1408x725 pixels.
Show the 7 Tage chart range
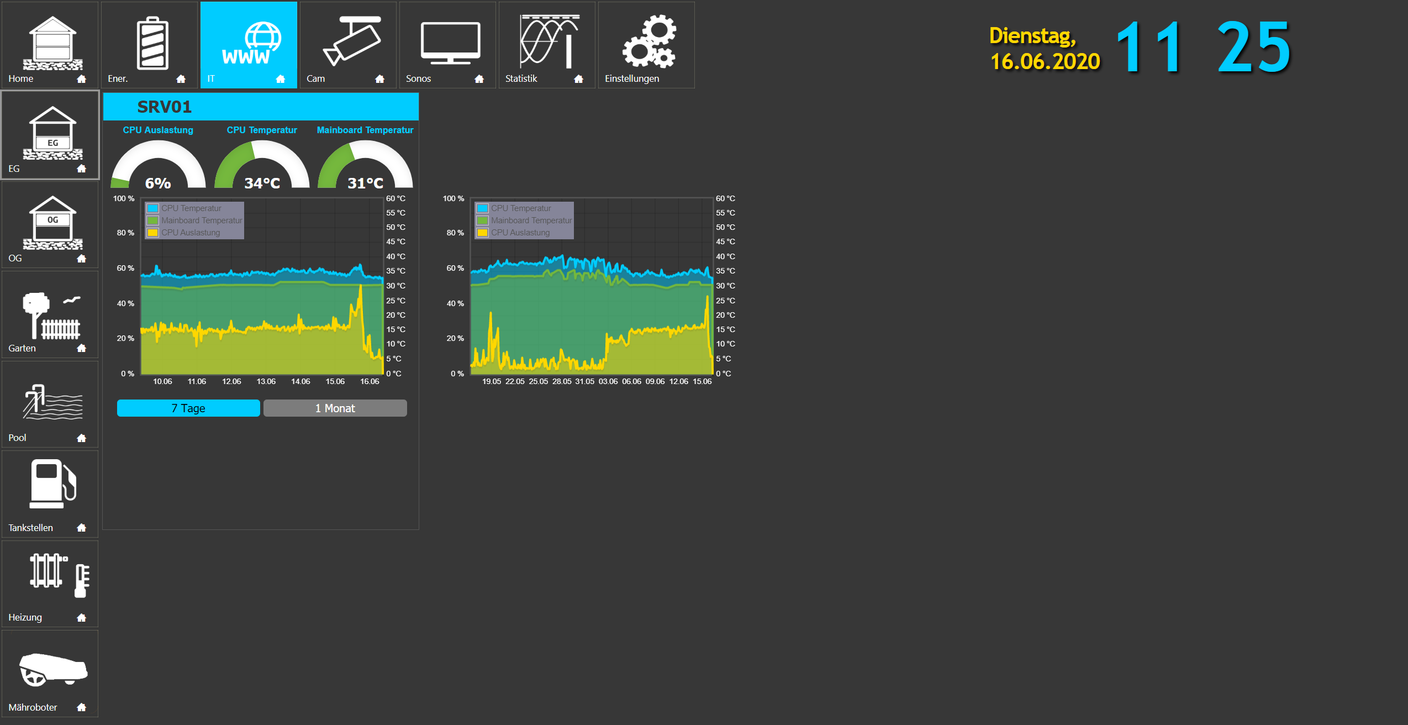[x=188, y=408]
